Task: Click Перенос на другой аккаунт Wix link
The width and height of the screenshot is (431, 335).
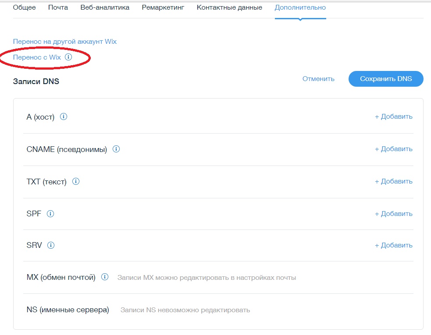Action: pos(65,42)
